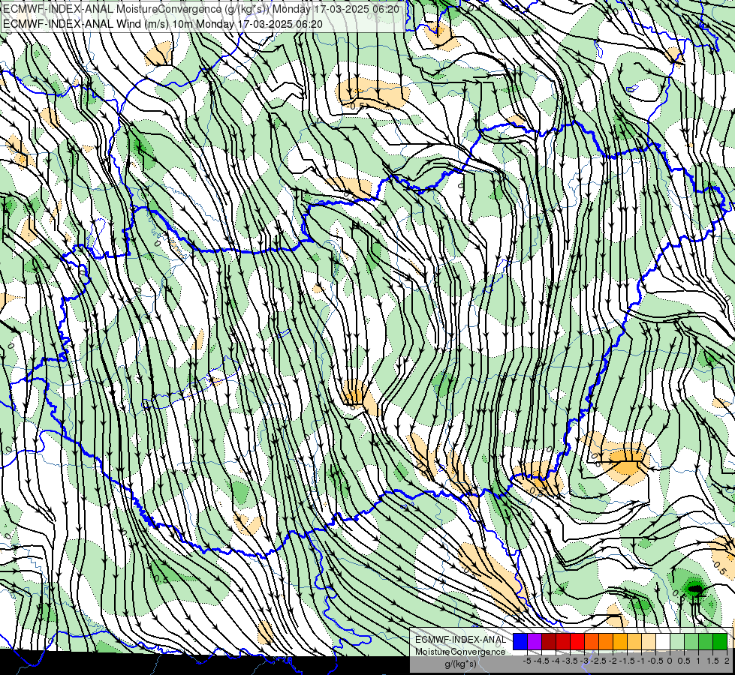The width and height of the screenshot is (735, 675).
Task: Pick the light green swatch between 0.5 and 1
Action: click(691, 642)
